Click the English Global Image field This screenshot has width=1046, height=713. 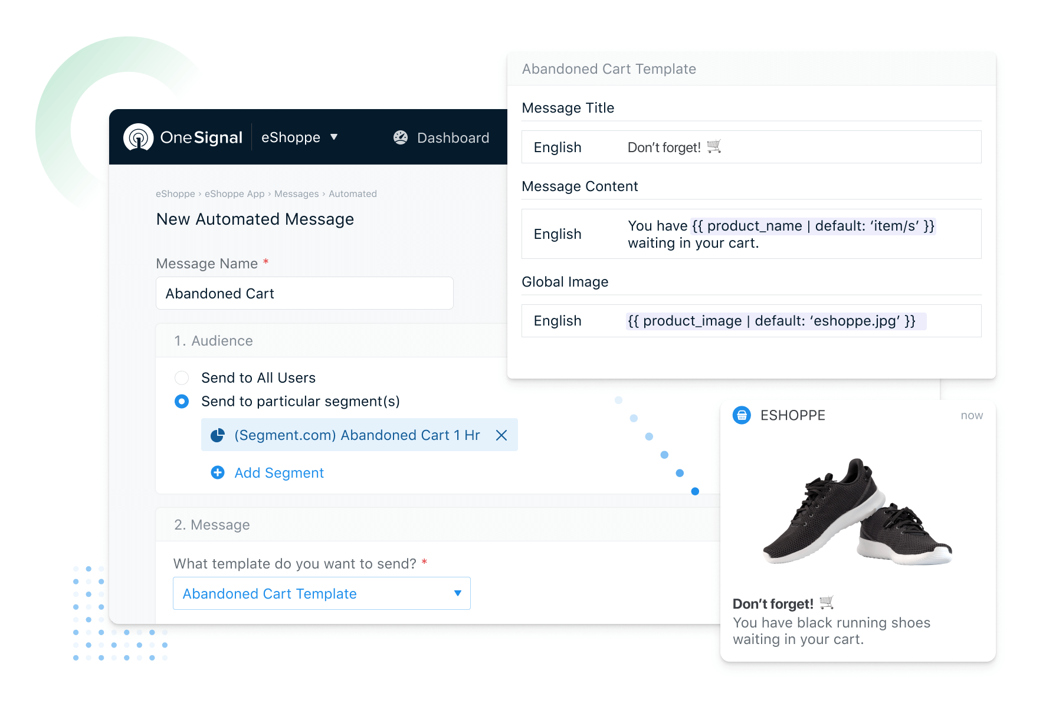[x=751, y=321]
